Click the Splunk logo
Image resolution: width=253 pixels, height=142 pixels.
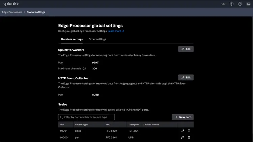(11, 4)
